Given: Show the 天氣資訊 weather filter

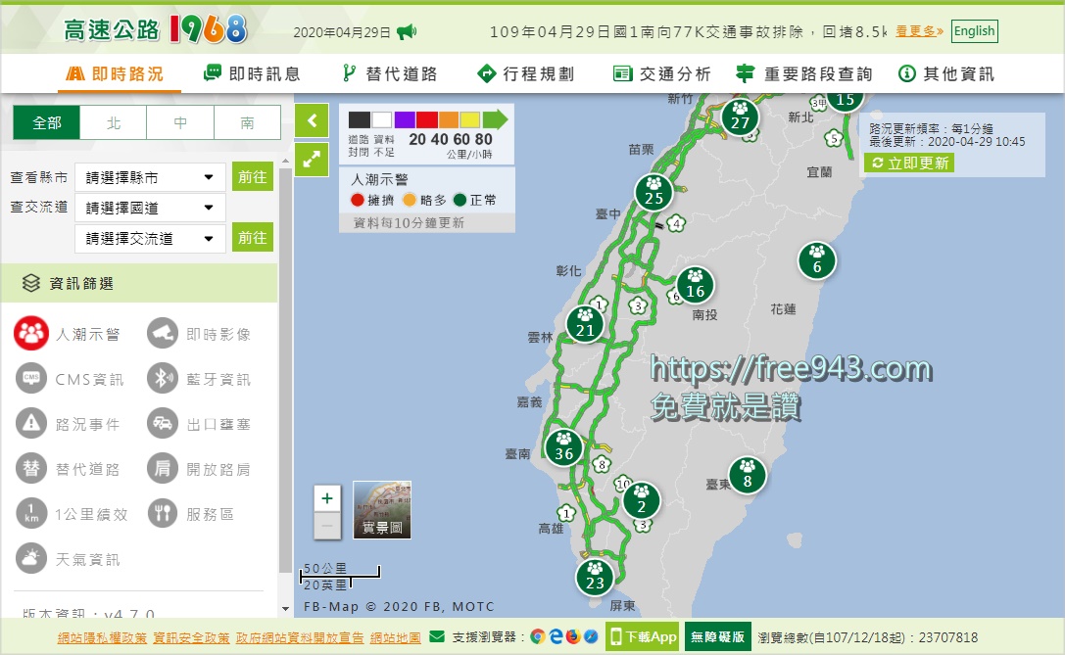Looking at the screenshot, I should click(30, 559).
